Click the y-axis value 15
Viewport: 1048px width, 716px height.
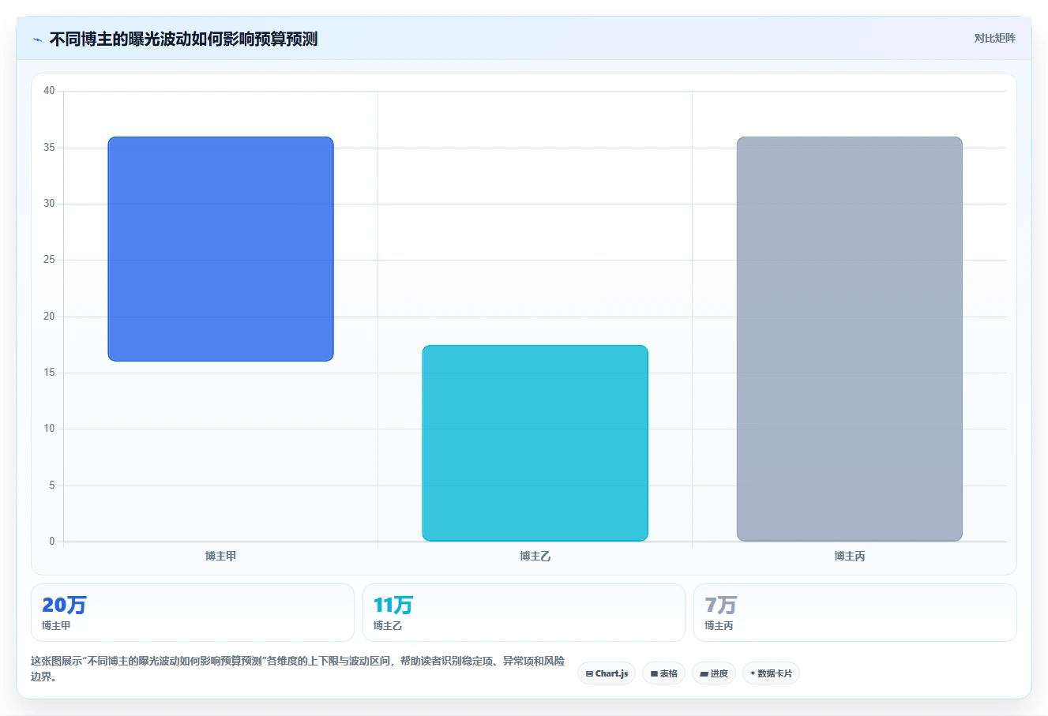(49, 372)
